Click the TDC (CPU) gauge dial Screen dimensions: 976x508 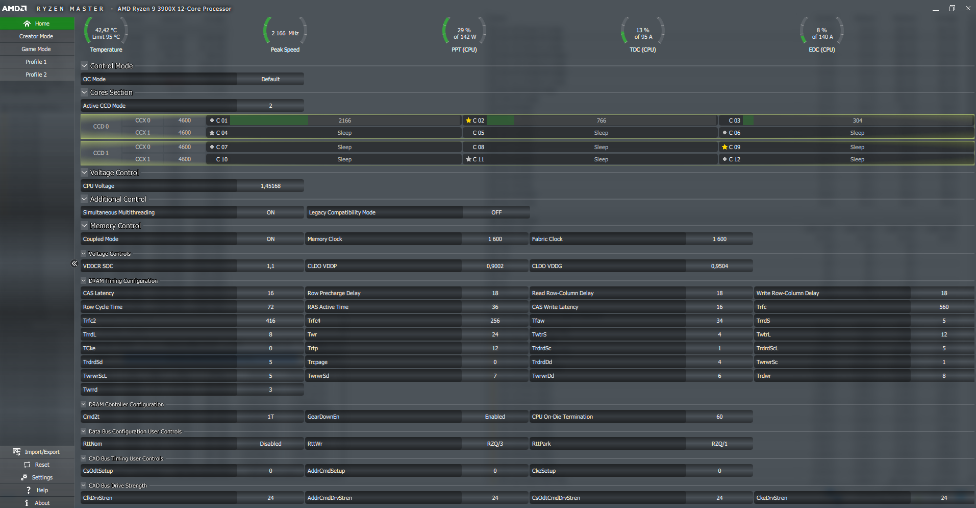pos(643,32)
